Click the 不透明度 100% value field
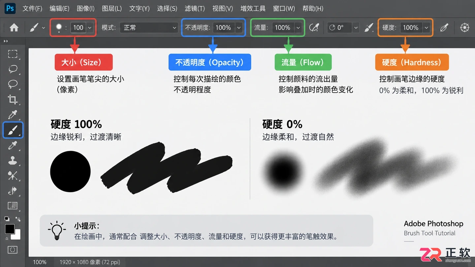This screenshot has height=267, width=475. pyautogui.click(x=223, y=28)
